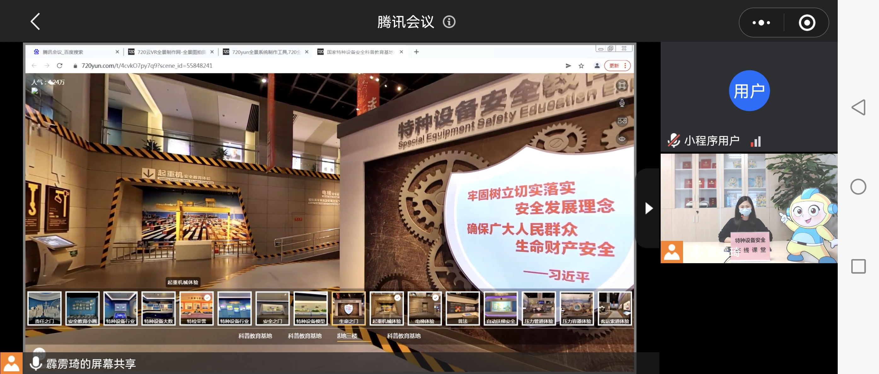Open the 电梯体验 scene thumbnail
The width and height of the screenshot is (879, 374).
[x=425, y=308]
